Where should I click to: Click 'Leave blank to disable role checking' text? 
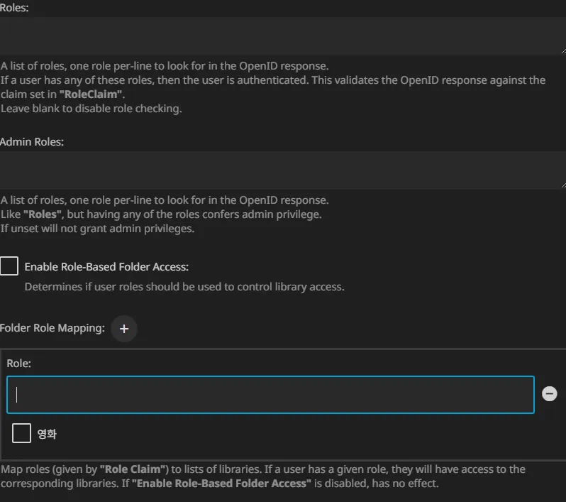(91, 109)
